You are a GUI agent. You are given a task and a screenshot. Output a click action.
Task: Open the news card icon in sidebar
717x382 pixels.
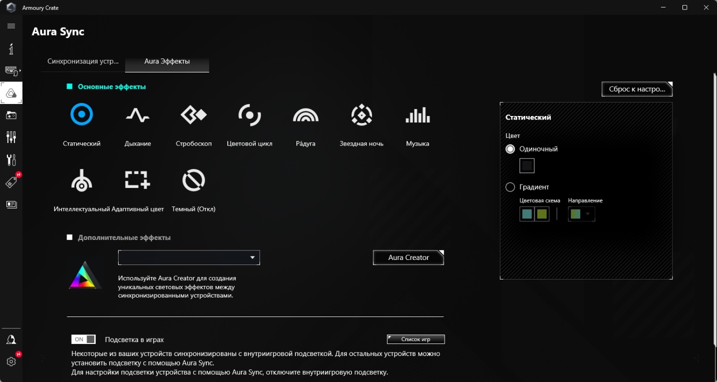[x=11, y=204]
